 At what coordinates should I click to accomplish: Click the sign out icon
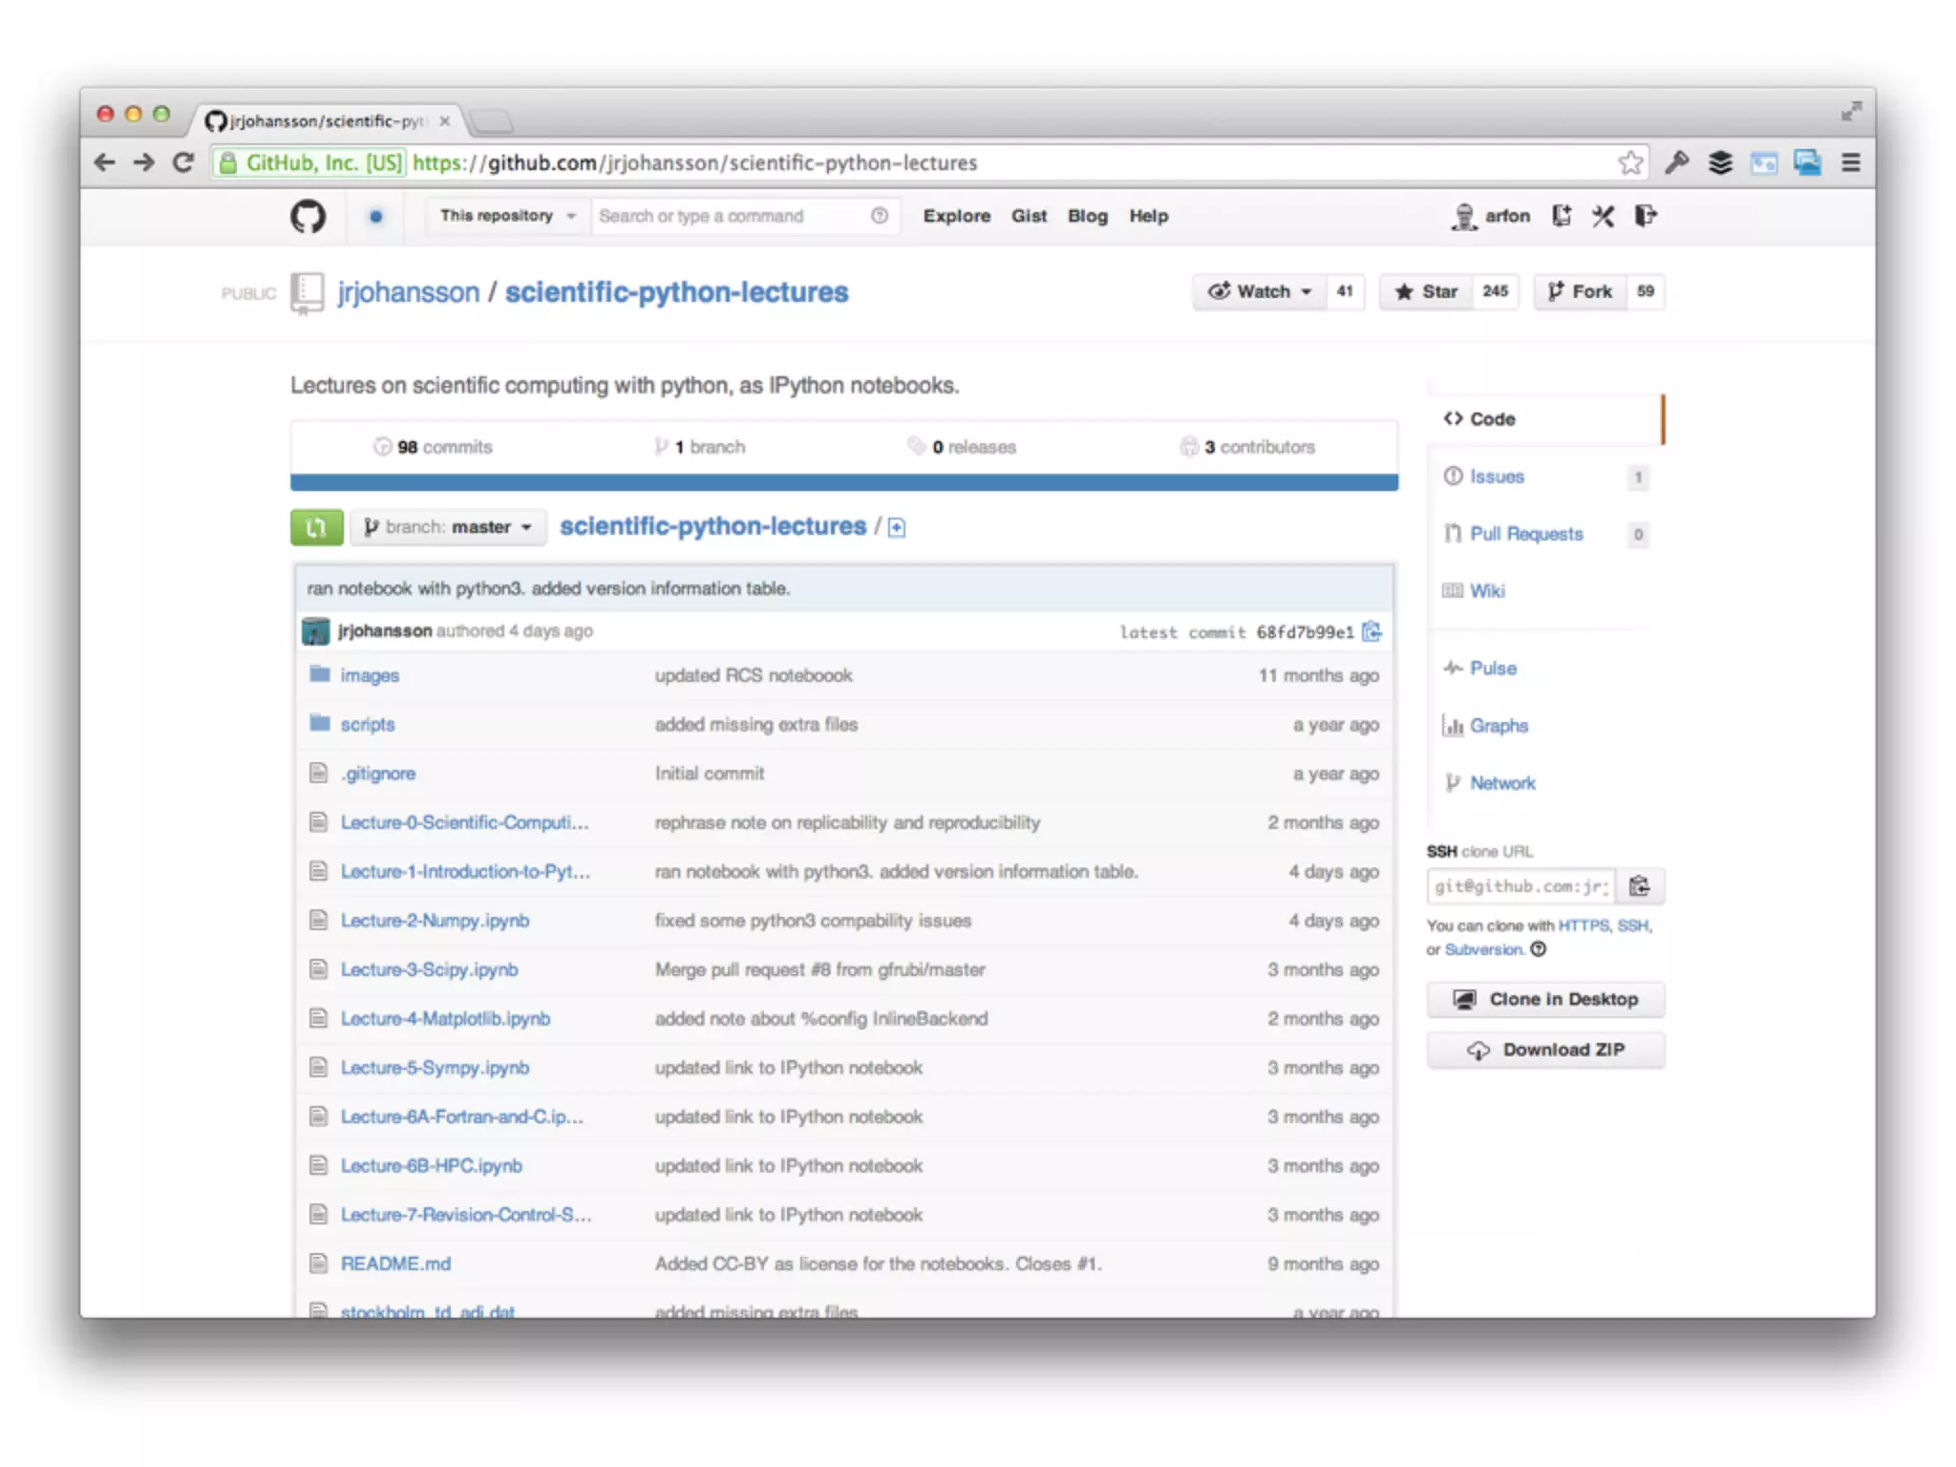pyautogui.click(x=1645, y=216)
